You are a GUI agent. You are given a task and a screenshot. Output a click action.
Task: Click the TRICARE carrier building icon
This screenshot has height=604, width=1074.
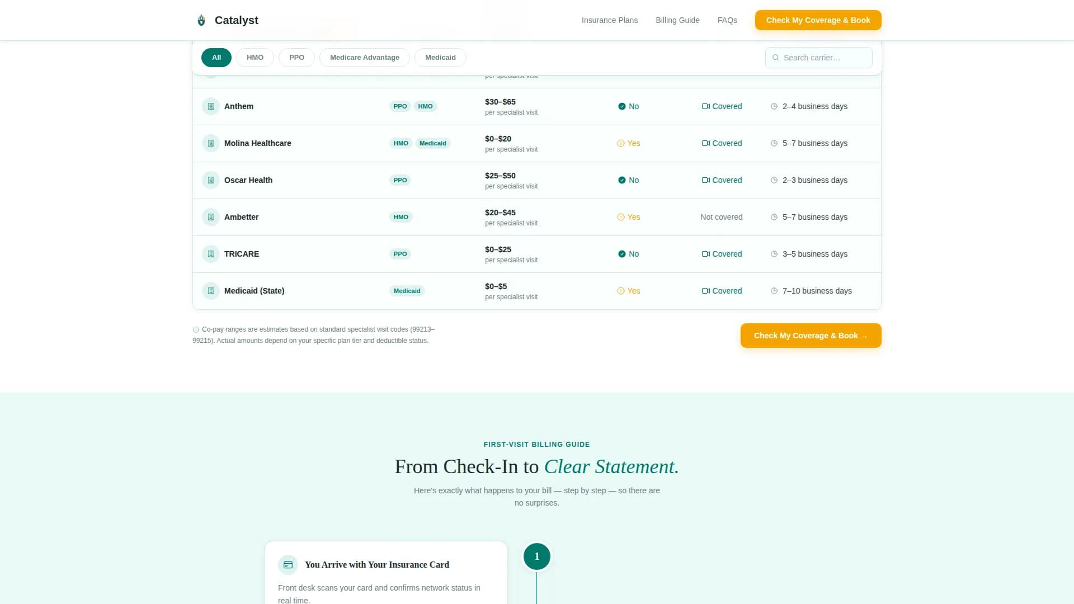tap(211, 254)
